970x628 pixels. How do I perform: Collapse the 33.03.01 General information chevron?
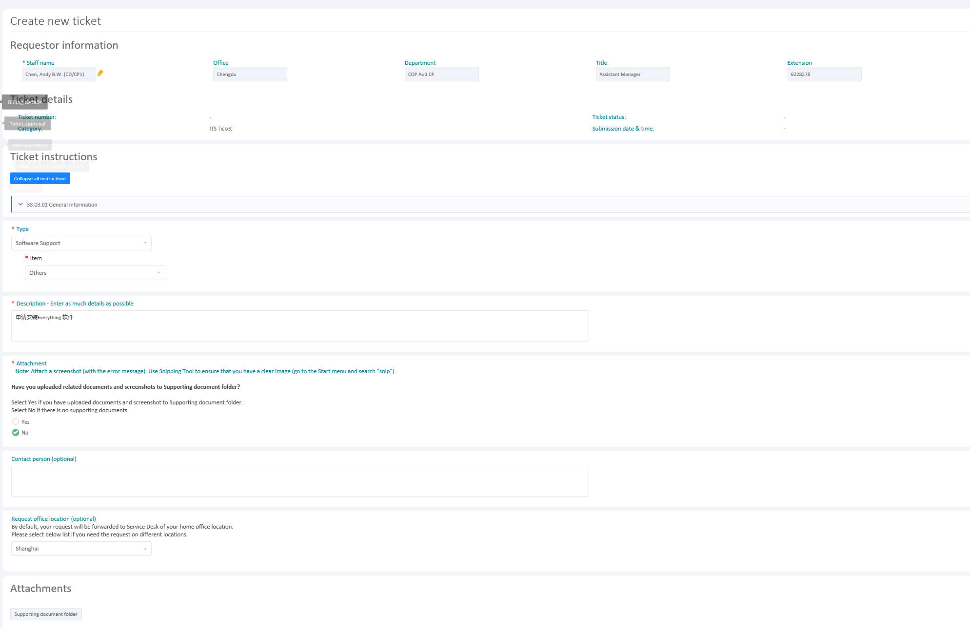pos(20,205)
